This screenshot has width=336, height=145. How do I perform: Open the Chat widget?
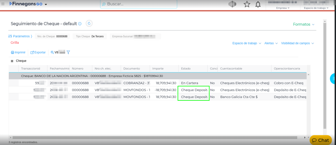321,140
